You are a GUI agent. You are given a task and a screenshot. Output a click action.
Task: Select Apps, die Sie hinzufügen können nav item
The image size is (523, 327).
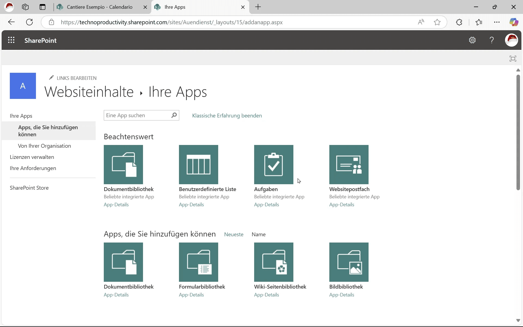(48, 131)
